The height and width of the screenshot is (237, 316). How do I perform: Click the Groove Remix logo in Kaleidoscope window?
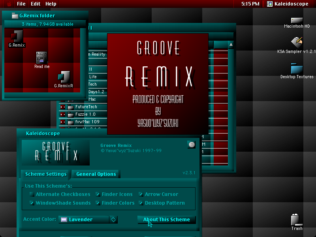click(x=56, y=152)
